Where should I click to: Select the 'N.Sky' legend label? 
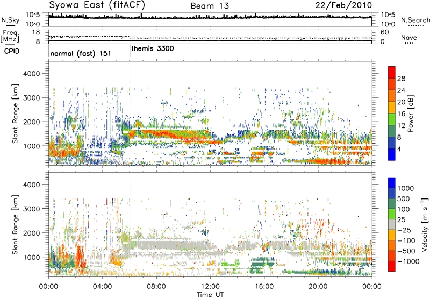(10, 20)
